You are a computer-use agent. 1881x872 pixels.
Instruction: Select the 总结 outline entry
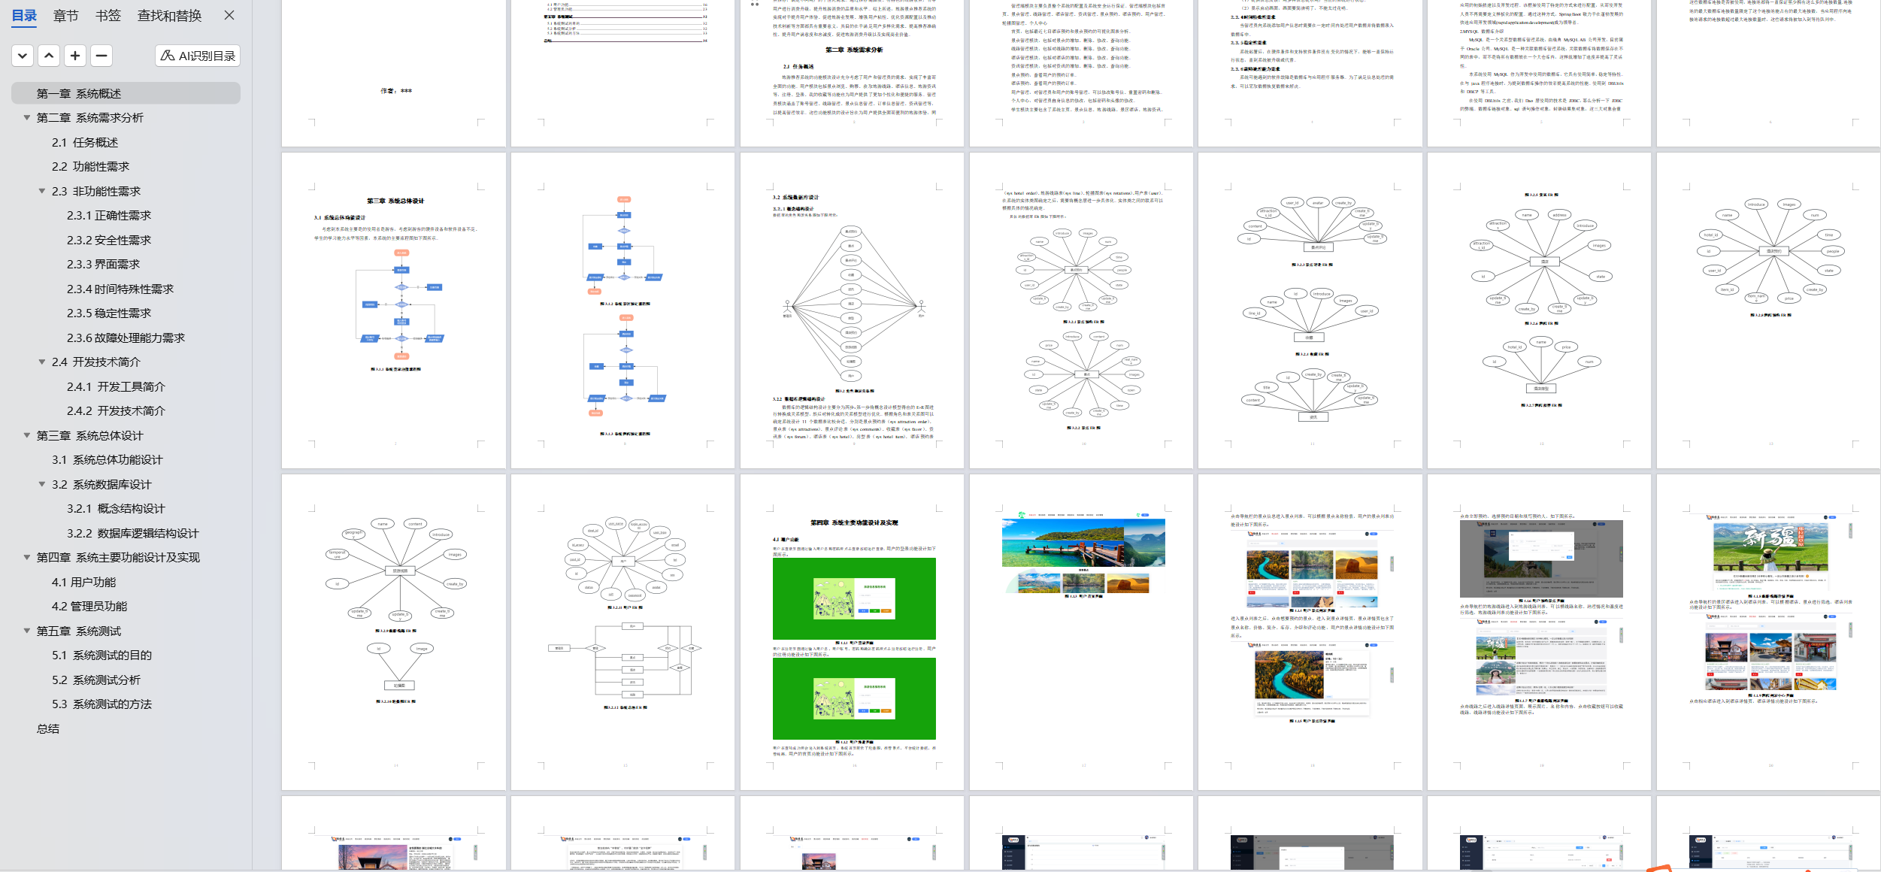click(x=48, y=728)
